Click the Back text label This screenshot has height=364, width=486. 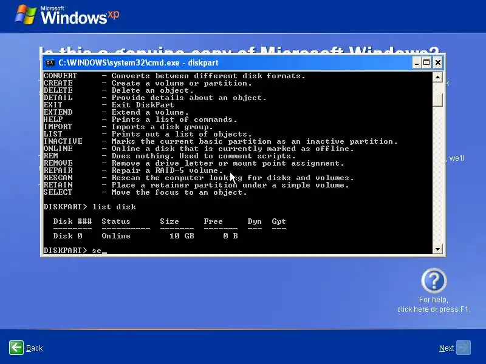click(35, 348)
